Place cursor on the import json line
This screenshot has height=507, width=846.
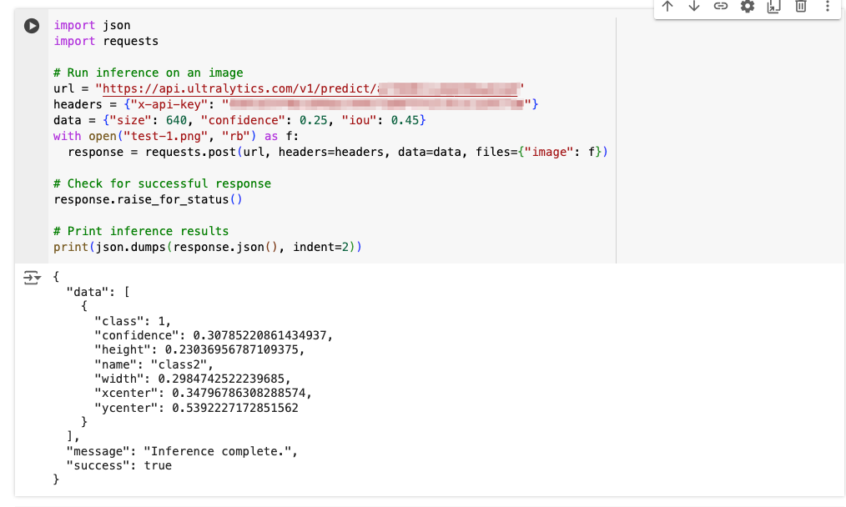click(92, 25)
